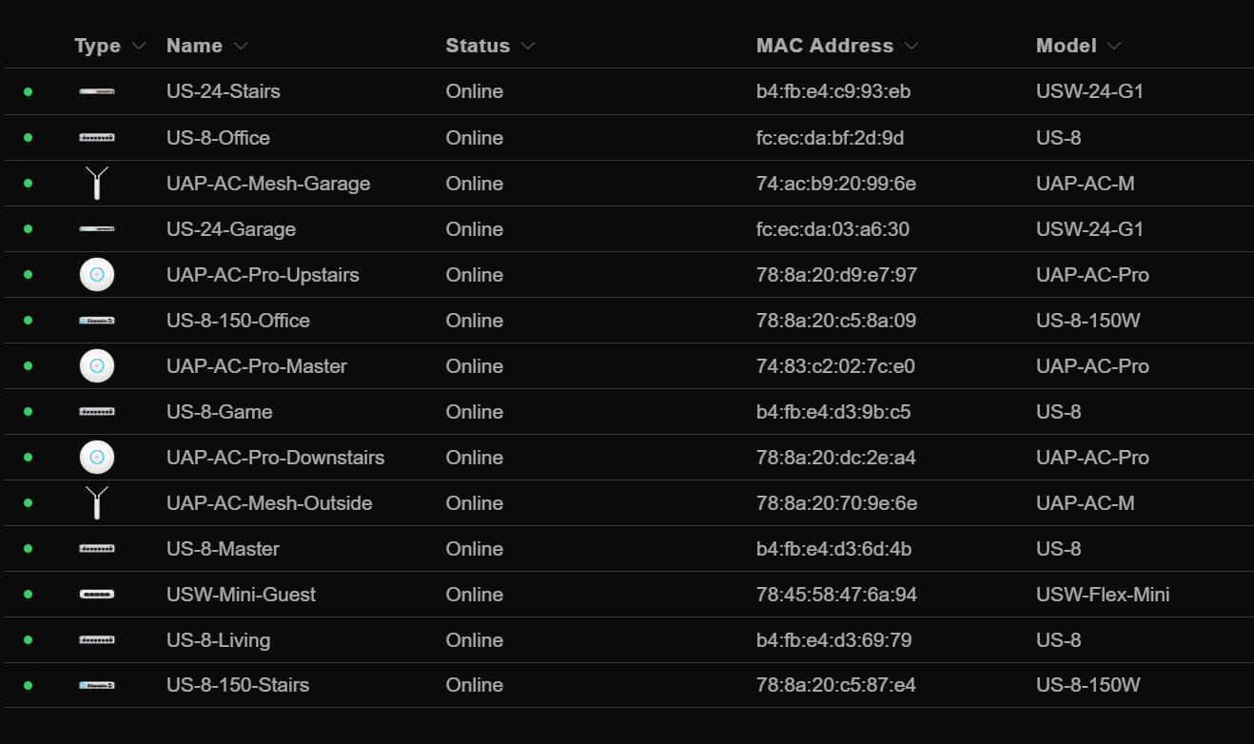1254x744 pixels.
Task: Open the Status column dropdown chevron
Action: click(528, 46)
